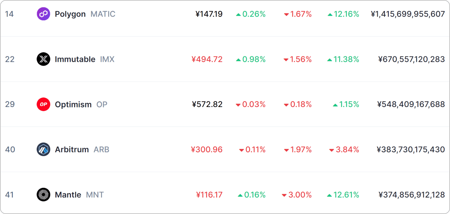The width and height of the screenshot is (450, 214).
Task: Open the Optimism coin name link
Action: (x=73, y=105)
